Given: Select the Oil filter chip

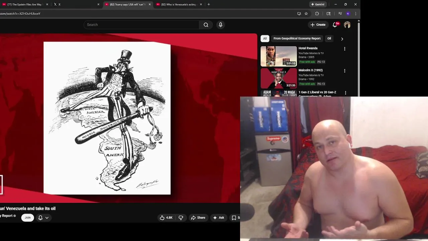Looking at the screenshot, I should tap(329, 38).
